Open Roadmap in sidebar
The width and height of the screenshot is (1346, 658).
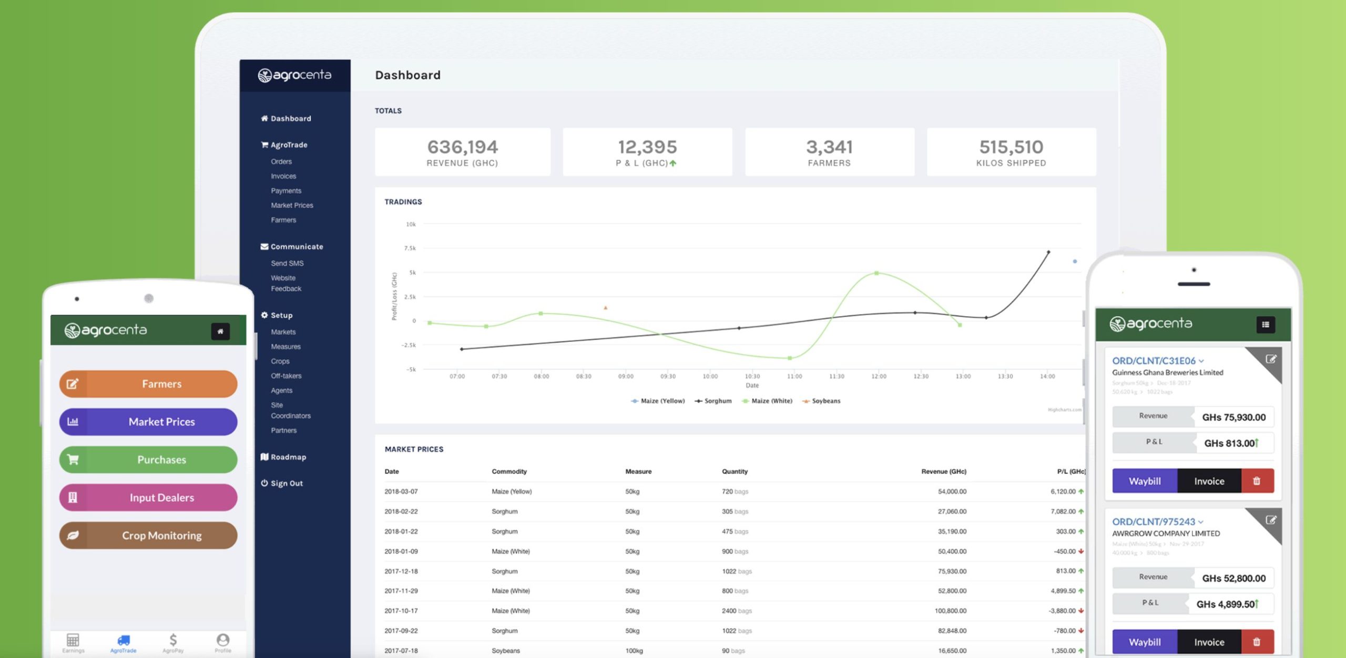pyautogui.click(x=283, y=457)
